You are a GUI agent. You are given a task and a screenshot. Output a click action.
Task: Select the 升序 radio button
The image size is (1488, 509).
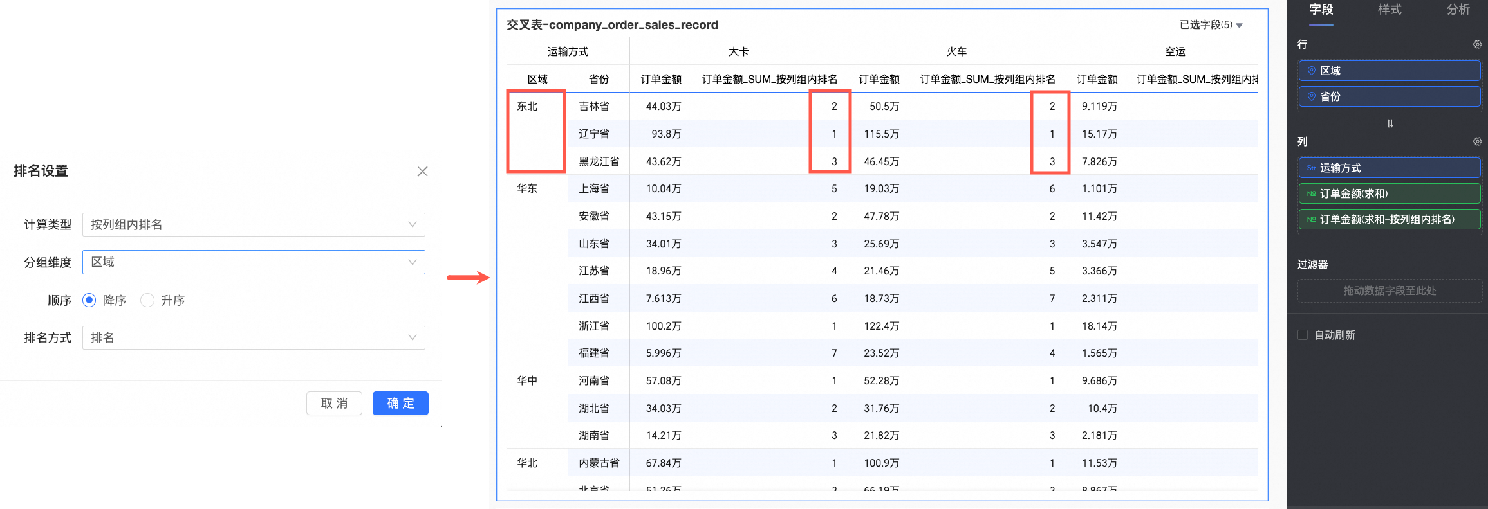[x=147, y=300]
